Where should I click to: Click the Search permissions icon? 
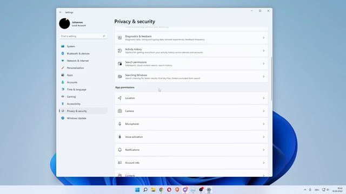[x=120, y=64]
